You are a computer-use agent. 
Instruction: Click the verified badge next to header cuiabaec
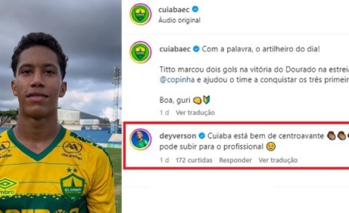195,9
